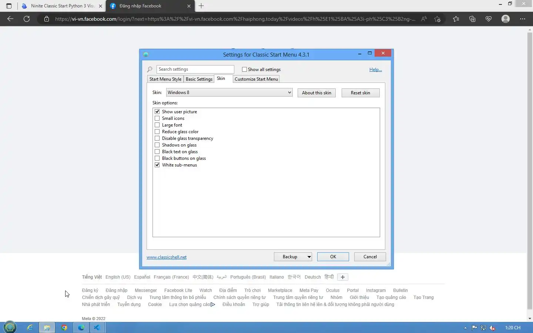Screen dimensions: 533x333
Task: Check Reduce glass color
Action: pyautogui.click(x=157, y=132)
